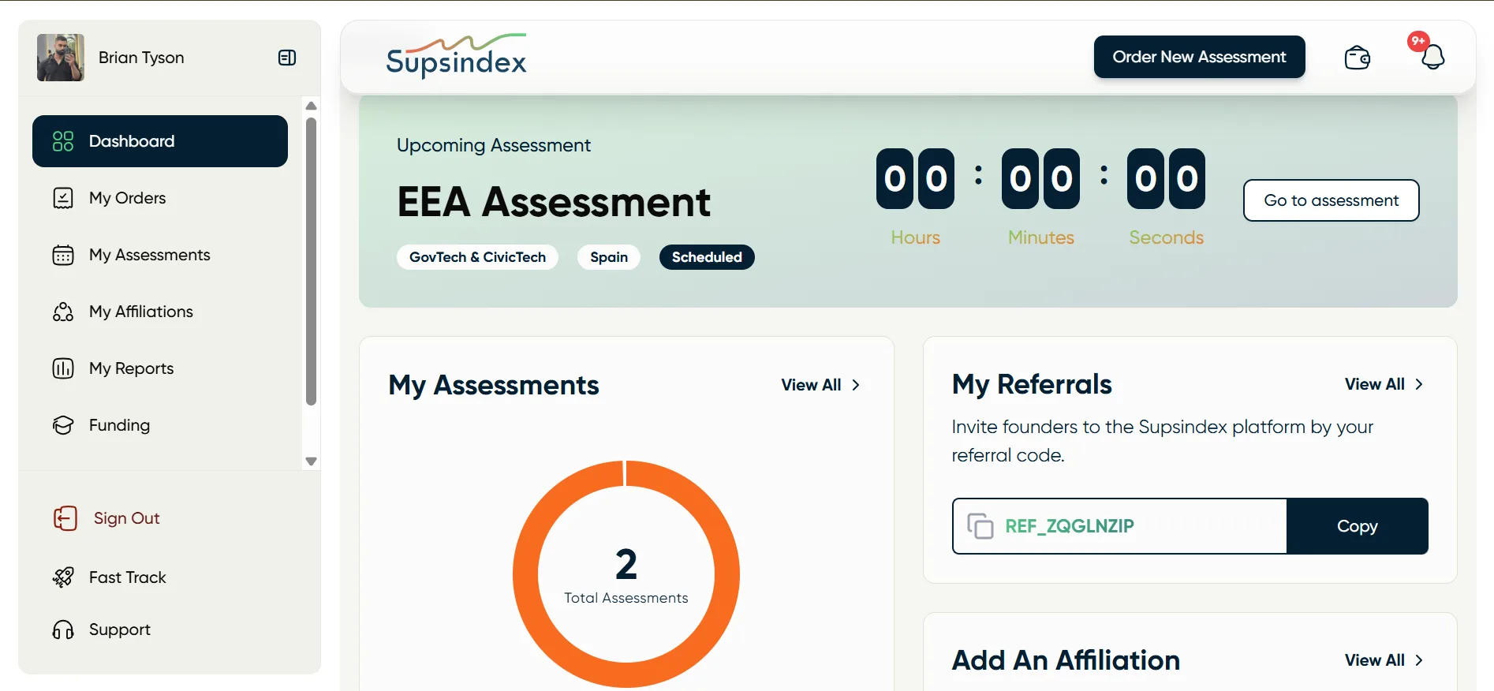Click chevron next to My Referrals View All
Image resolution: width=1494 pixels, height=691 pixels.
pos(1419,384)
